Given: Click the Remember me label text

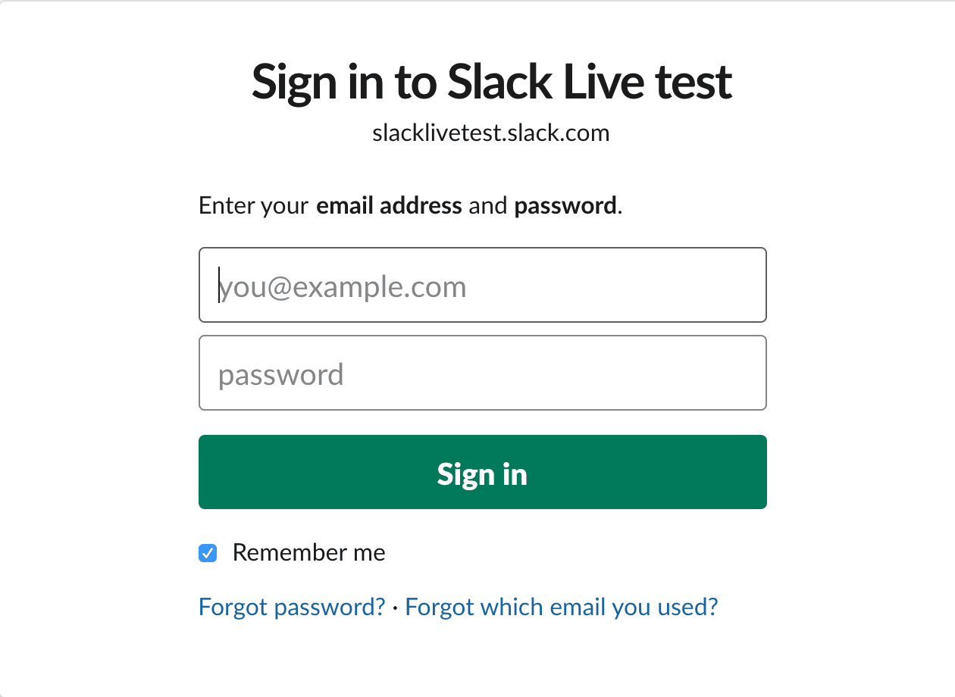Looking at the screenshot, I should click(308, 553).
